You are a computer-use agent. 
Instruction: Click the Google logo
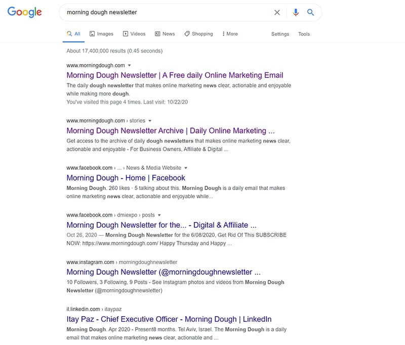(x=24, y=12)
